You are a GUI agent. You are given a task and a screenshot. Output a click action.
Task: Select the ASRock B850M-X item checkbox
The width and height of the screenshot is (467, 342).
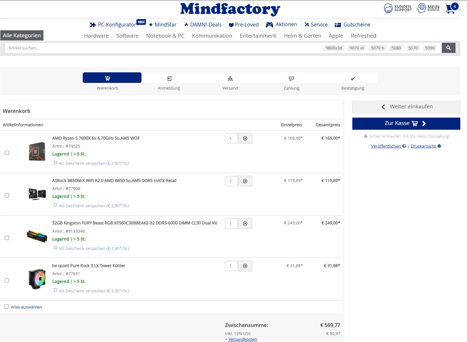pos(7,195)
